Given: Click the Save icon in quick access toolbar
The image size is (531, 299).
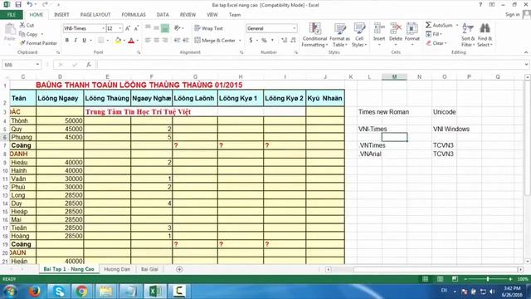Looking at the screenshot, I should click(18, 4).
